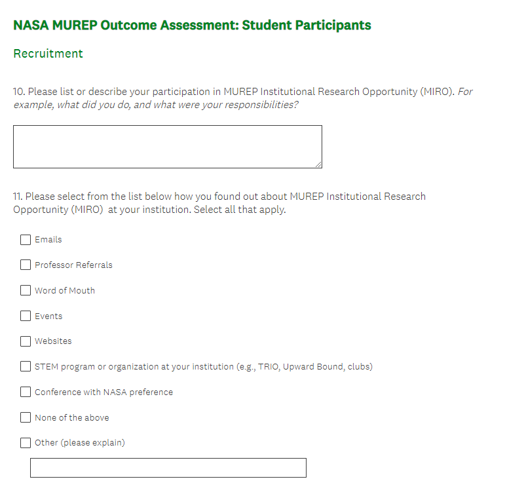Screen dimensions: 505x494
Task: Tick the Professor Referrals checkbox
Action: tap(26, 265)
